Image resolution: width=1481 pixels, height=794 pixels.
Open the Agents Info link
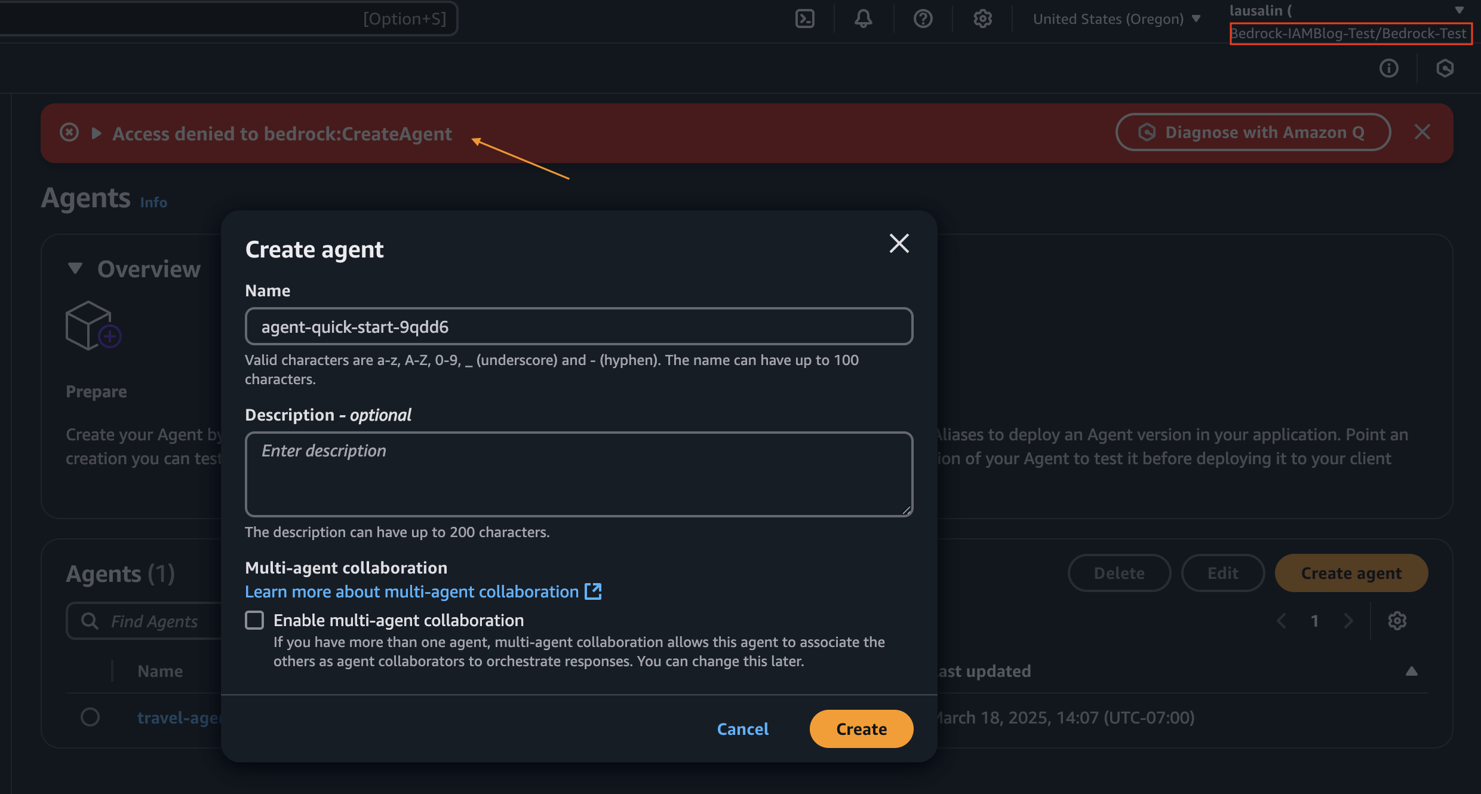tap(153, 203)
